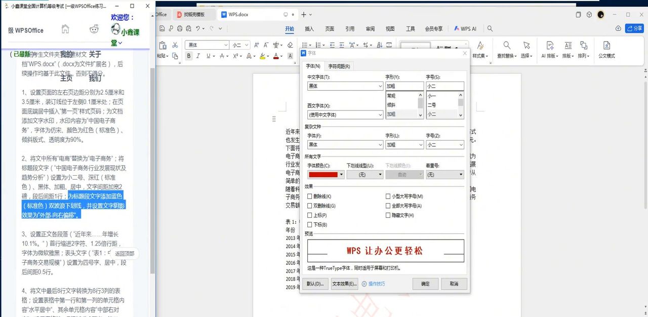Select the font color icon
The width and height of the screenshot is (648, 317).
pyautogui.click(x=276, y=56)
